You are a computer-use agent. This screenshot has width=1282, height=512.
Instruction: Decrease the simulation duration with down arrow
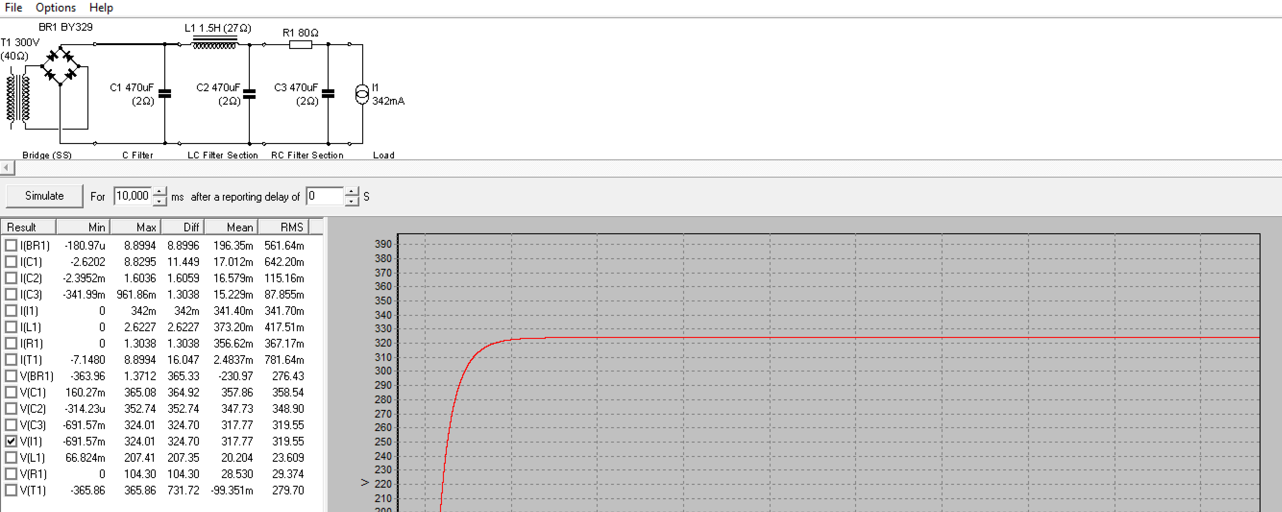[x=159, y=201]
